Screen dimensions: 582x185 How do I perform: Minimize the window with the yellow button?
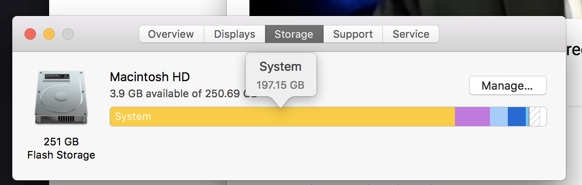(49, 34)
